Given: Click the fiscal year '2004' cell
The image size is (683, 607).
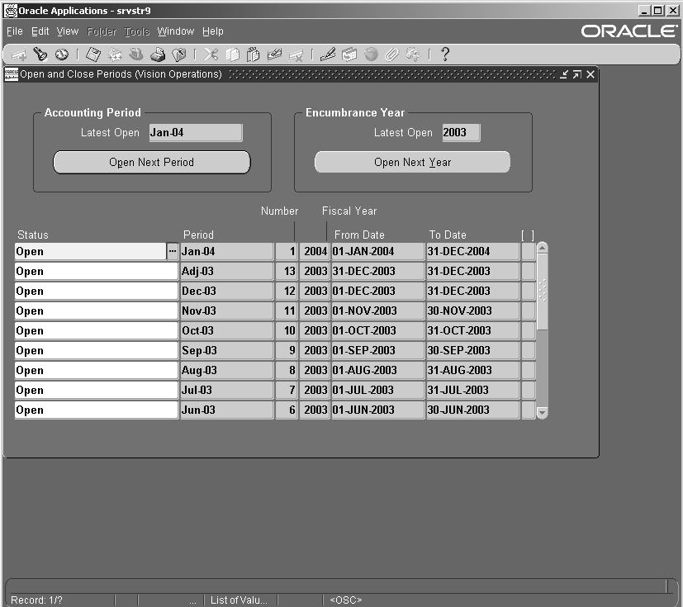Looking at the screenshot, I should [x=314, y=252].
